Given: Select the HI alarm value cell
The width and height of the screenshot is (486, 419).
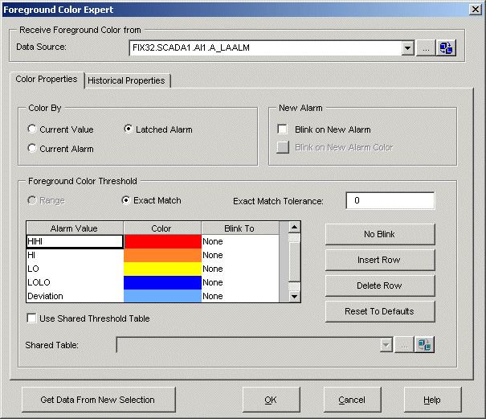Looking at the screenshot, I should tap(75, 255).
